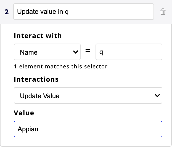Click the equals sign between selector fields

[x=88, y=51]
